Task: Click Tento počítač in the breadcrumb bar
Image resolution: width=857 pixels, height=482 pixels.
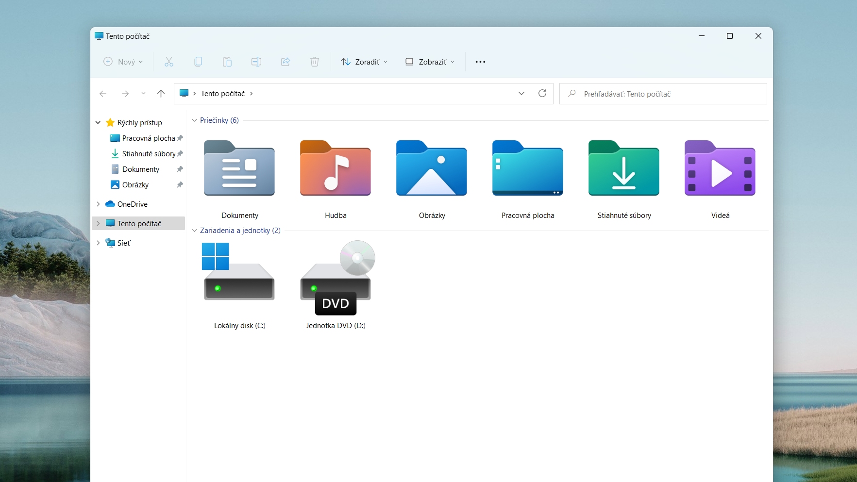Action: (223, 93)
